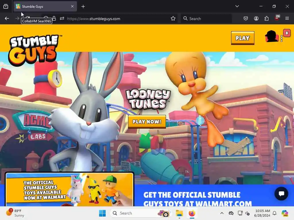Click the PLAY NOW! button
This screenshot has height=220, width=294.
[x=147, y=121]
